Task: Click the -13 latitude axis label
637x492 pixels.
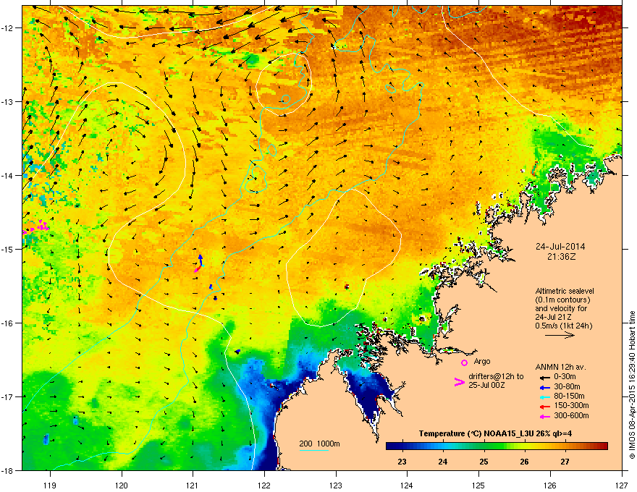Action: click(7, 101)
